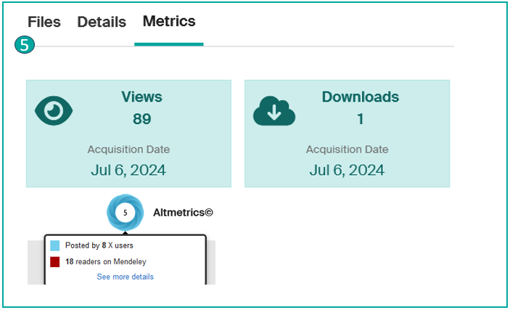Click the Altmetric donut badge
The width and height of the screenshot is (510, 310).
pyautogui.click(x=125, y=213)
